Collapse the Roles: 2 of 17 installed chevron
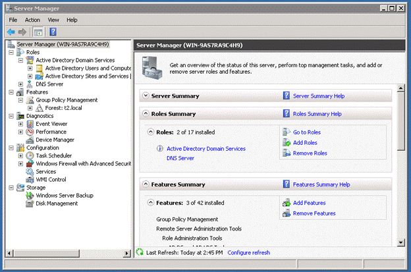 point(150,132)
